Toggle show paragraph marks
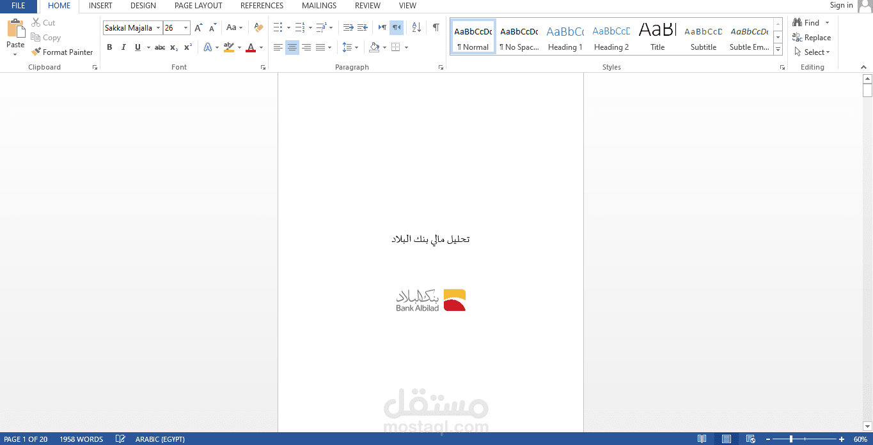The width and height of the screenshot is (873, 445). pos(436,27)
